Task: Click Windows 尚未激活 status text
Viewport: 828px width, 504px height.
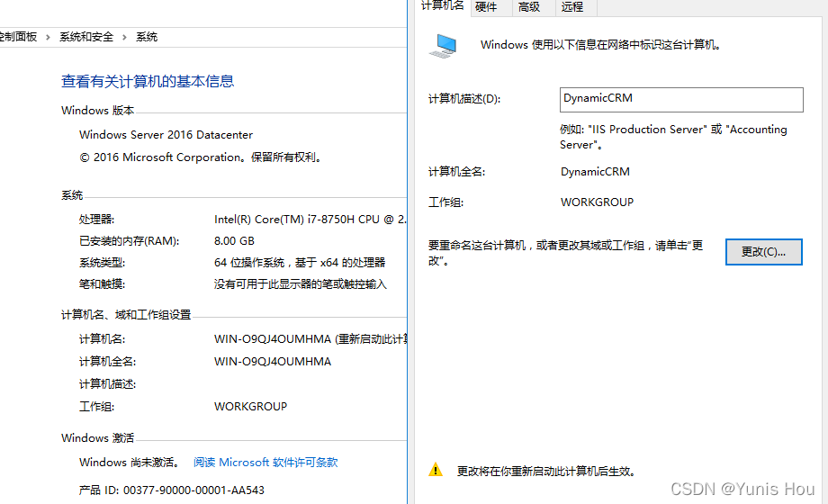Action: click(130, 463)
